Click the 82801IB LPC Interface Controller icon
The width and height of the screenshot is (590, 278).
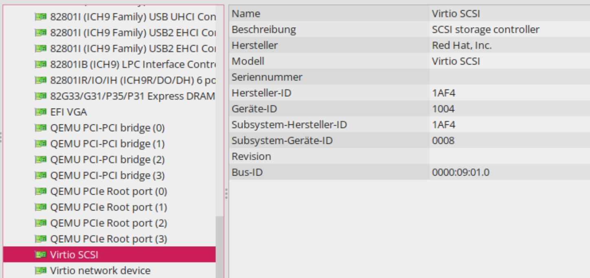40,65
